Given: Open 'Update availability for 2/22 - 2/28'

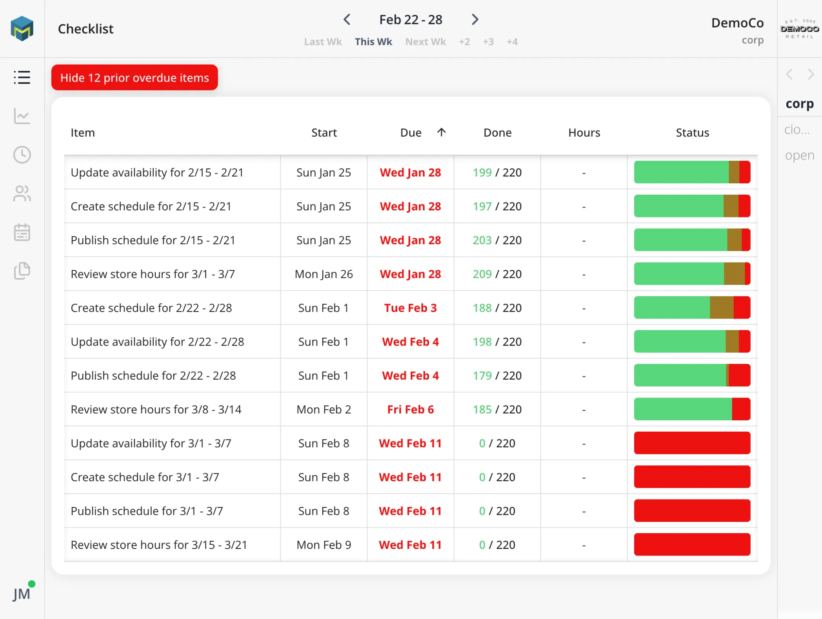Looking at the screenshot, I should pyautogui.click(x=157, y=342).
